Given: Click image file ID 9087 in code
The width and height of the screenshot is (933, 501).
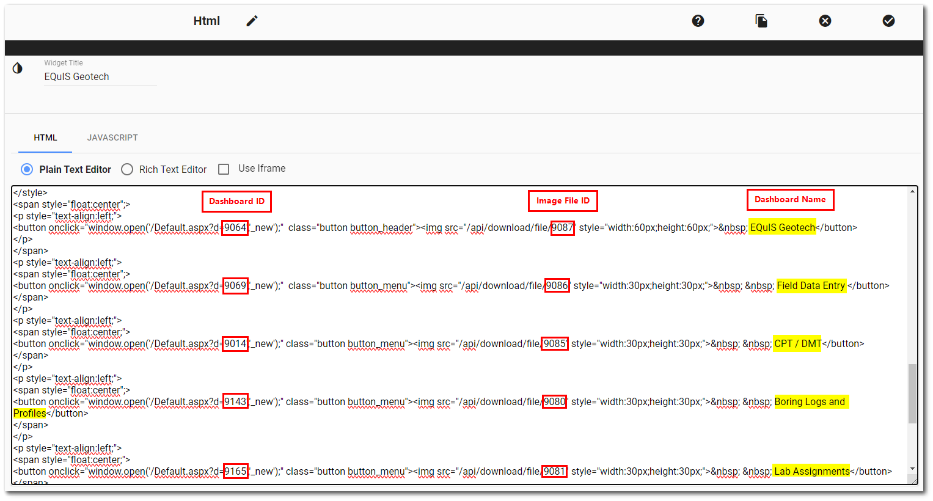Looking at the screenshot, I should tap(563, 227).
